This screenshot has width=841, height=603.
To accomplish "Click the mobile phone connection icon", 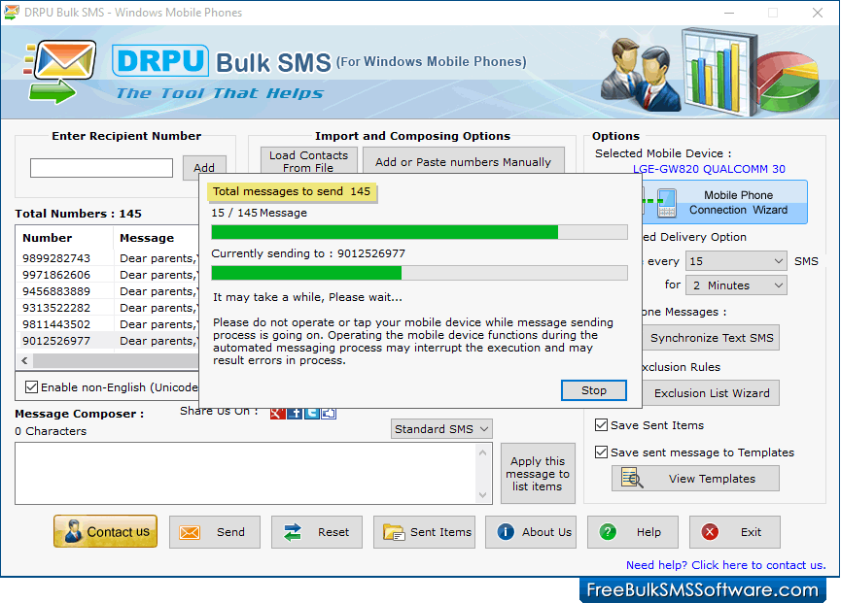I will pos(666,202).
